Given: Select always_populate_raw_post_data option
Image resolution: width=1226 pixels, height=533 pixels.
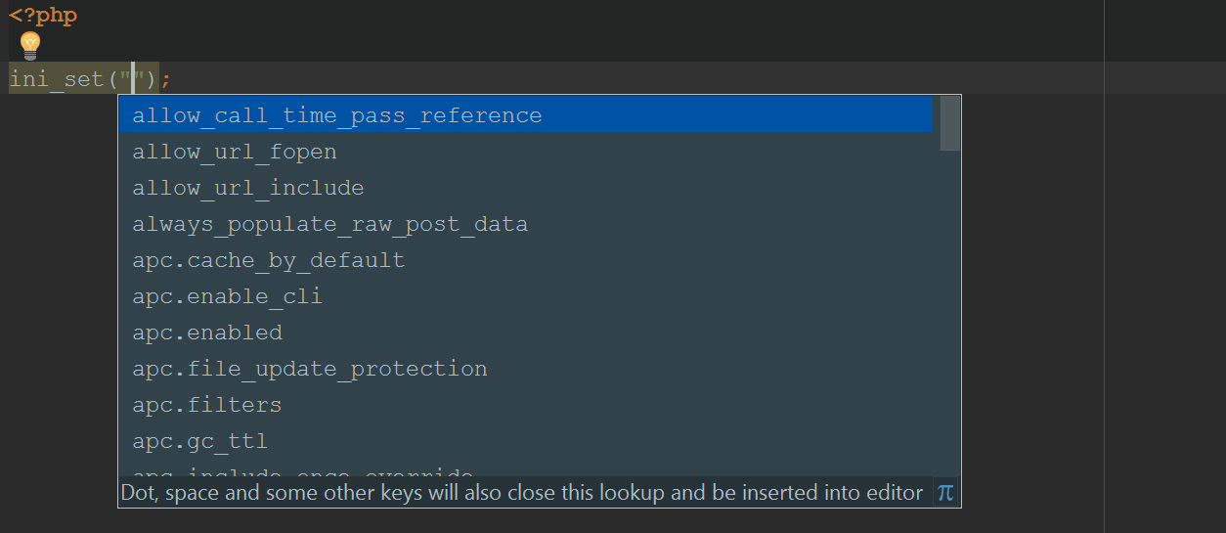Looking at the screenshot, I should point(526,224).
